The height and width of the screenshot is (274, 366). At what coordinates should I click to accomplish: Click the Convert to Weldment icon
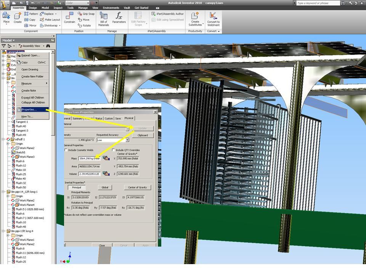pyautogui.click(x=213, y=17)
